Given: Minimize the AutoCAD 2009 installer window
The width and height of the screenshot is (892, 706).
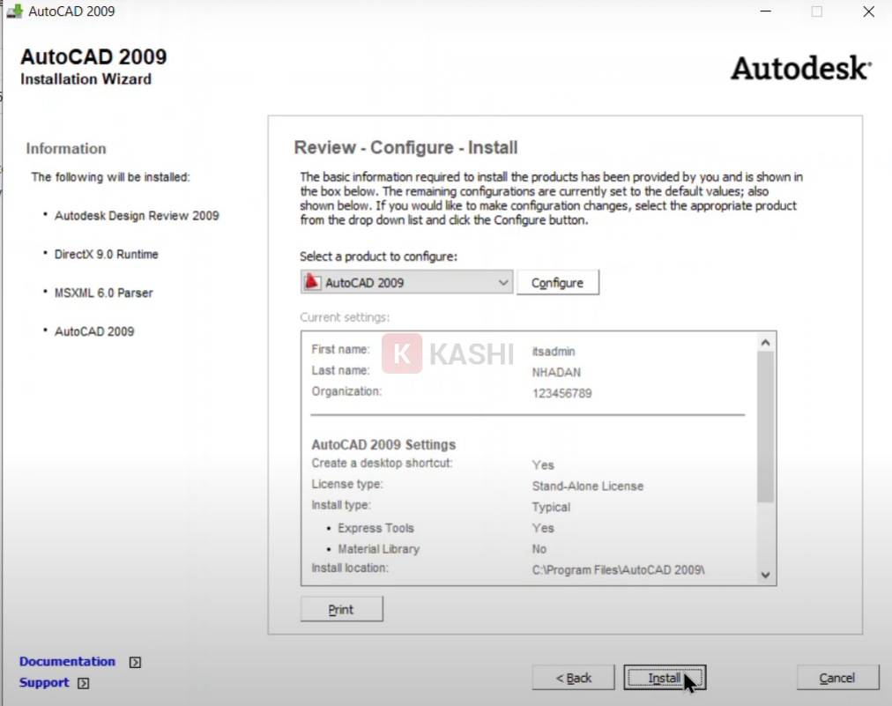Looking at the screenshot, I should click(x=768, y=11).
